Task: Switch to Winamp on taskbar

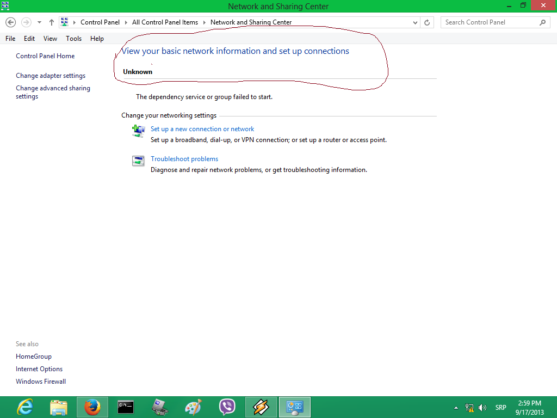Action: pyautogui.click(x=261, y=407)
